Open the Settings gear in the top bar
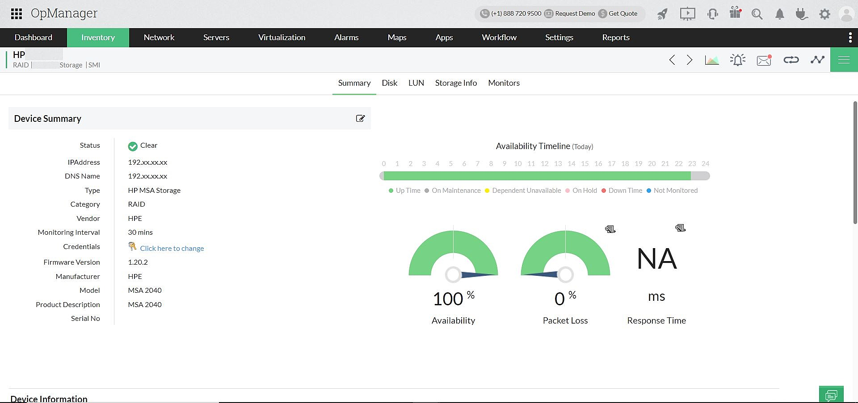858x403 pixels. coord(824,14)
